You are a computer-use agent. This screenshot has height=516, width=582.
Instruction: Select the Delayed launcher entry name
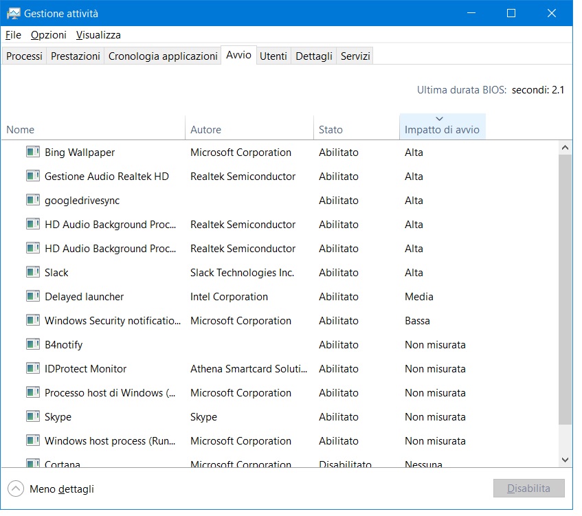point(85,297)
